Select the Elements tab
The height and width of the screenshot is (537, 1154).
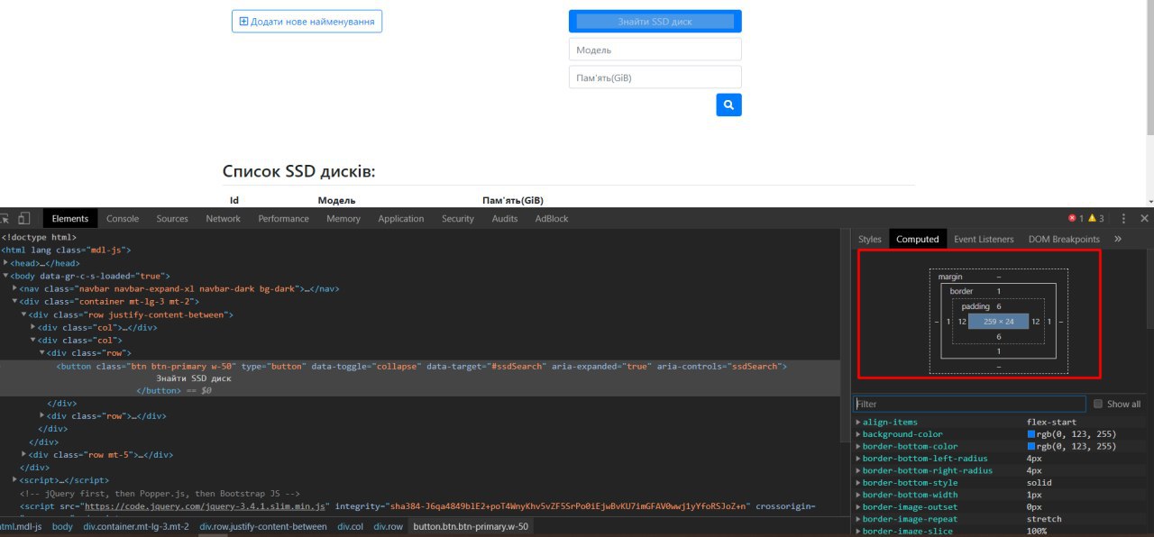point(70,218)
